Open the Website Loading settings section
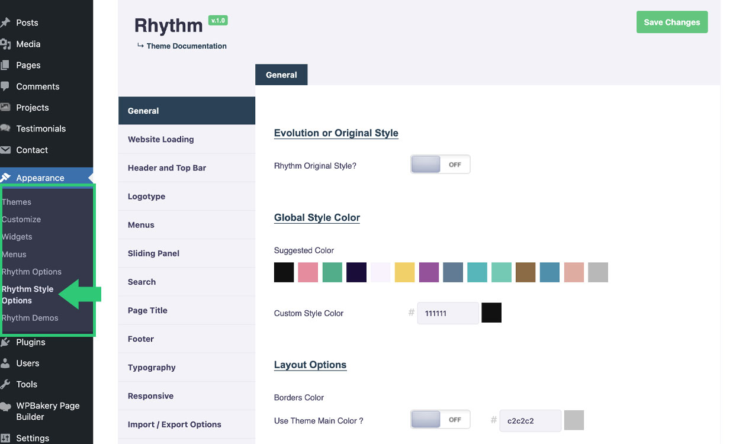This screenshot has height=444, width=749. click(x=160, y=139)
